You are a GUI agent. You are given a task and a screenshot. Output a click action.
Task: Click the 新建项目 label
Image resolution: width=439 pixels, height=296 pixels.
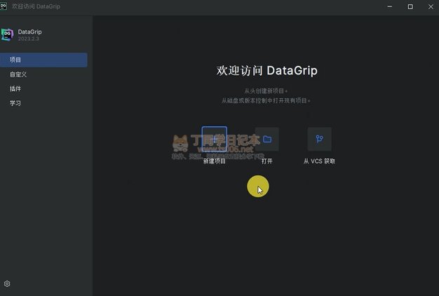pos(214,161)
